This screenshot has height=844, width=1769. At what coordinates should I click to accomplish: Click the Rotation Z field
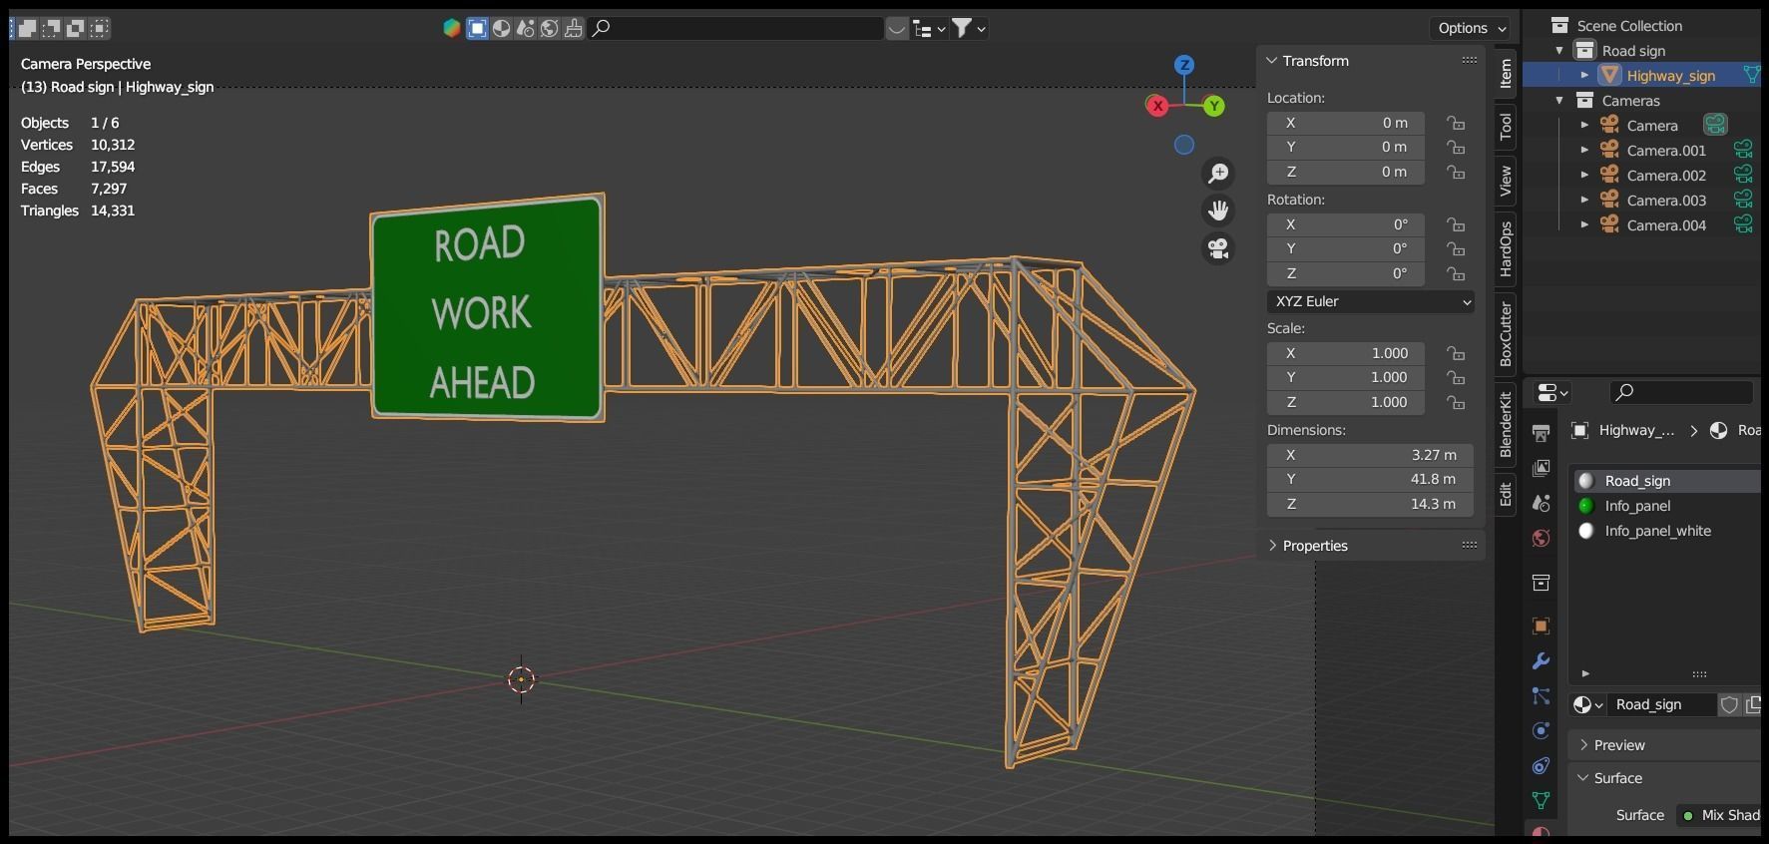pyautogui.click(x=1346, y=273)
